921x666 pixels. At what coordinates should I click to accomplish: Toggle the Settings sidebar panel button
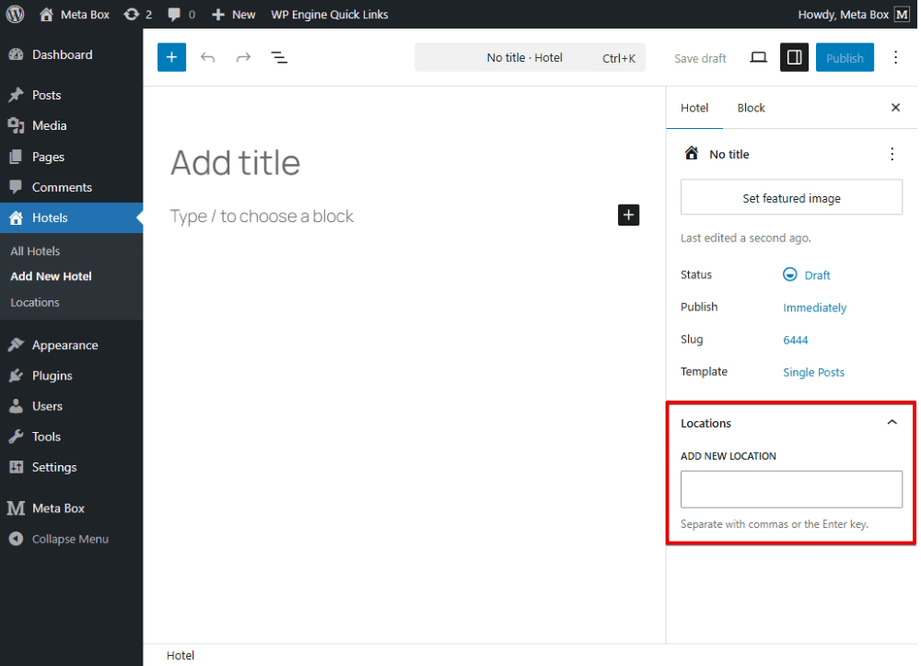[x=794, y=57]
